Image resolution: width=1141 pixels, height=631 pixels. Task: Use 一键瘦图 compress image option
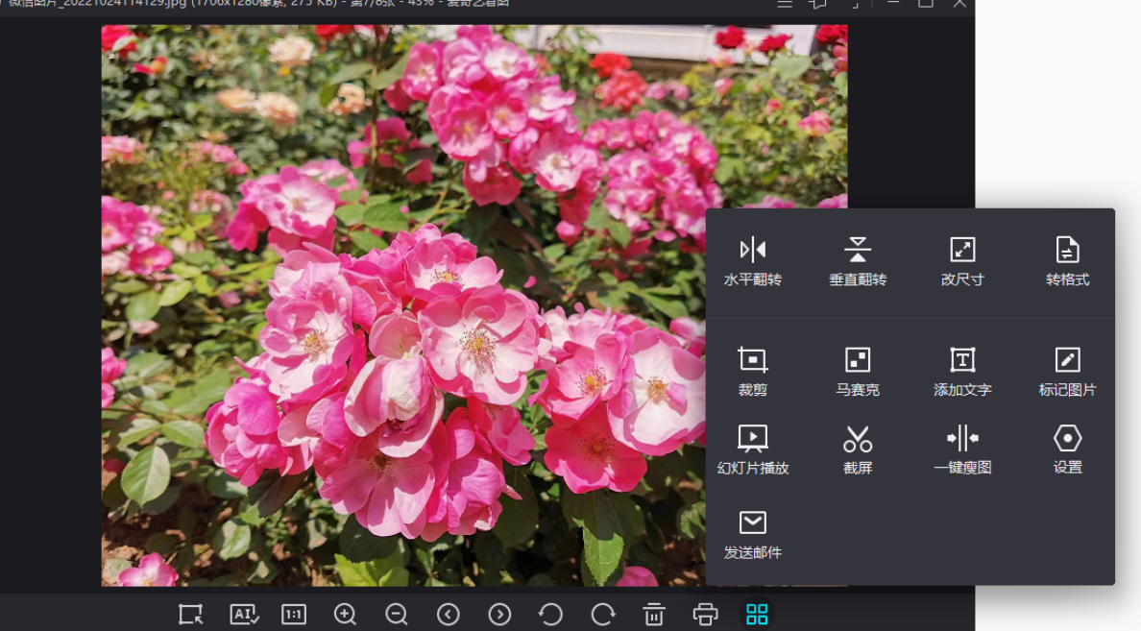click(962, 449)
